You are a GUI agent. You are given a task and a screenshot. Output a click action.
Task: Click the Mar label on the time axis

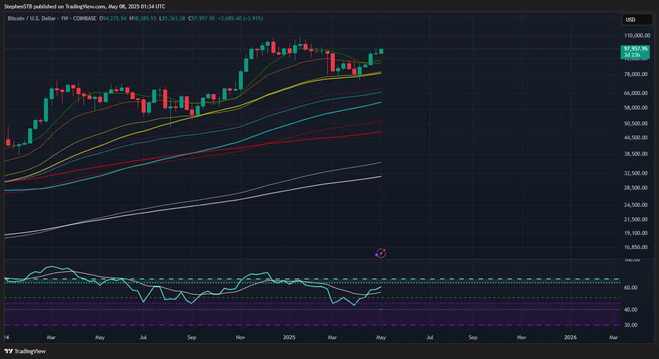(x=51, y=338)
